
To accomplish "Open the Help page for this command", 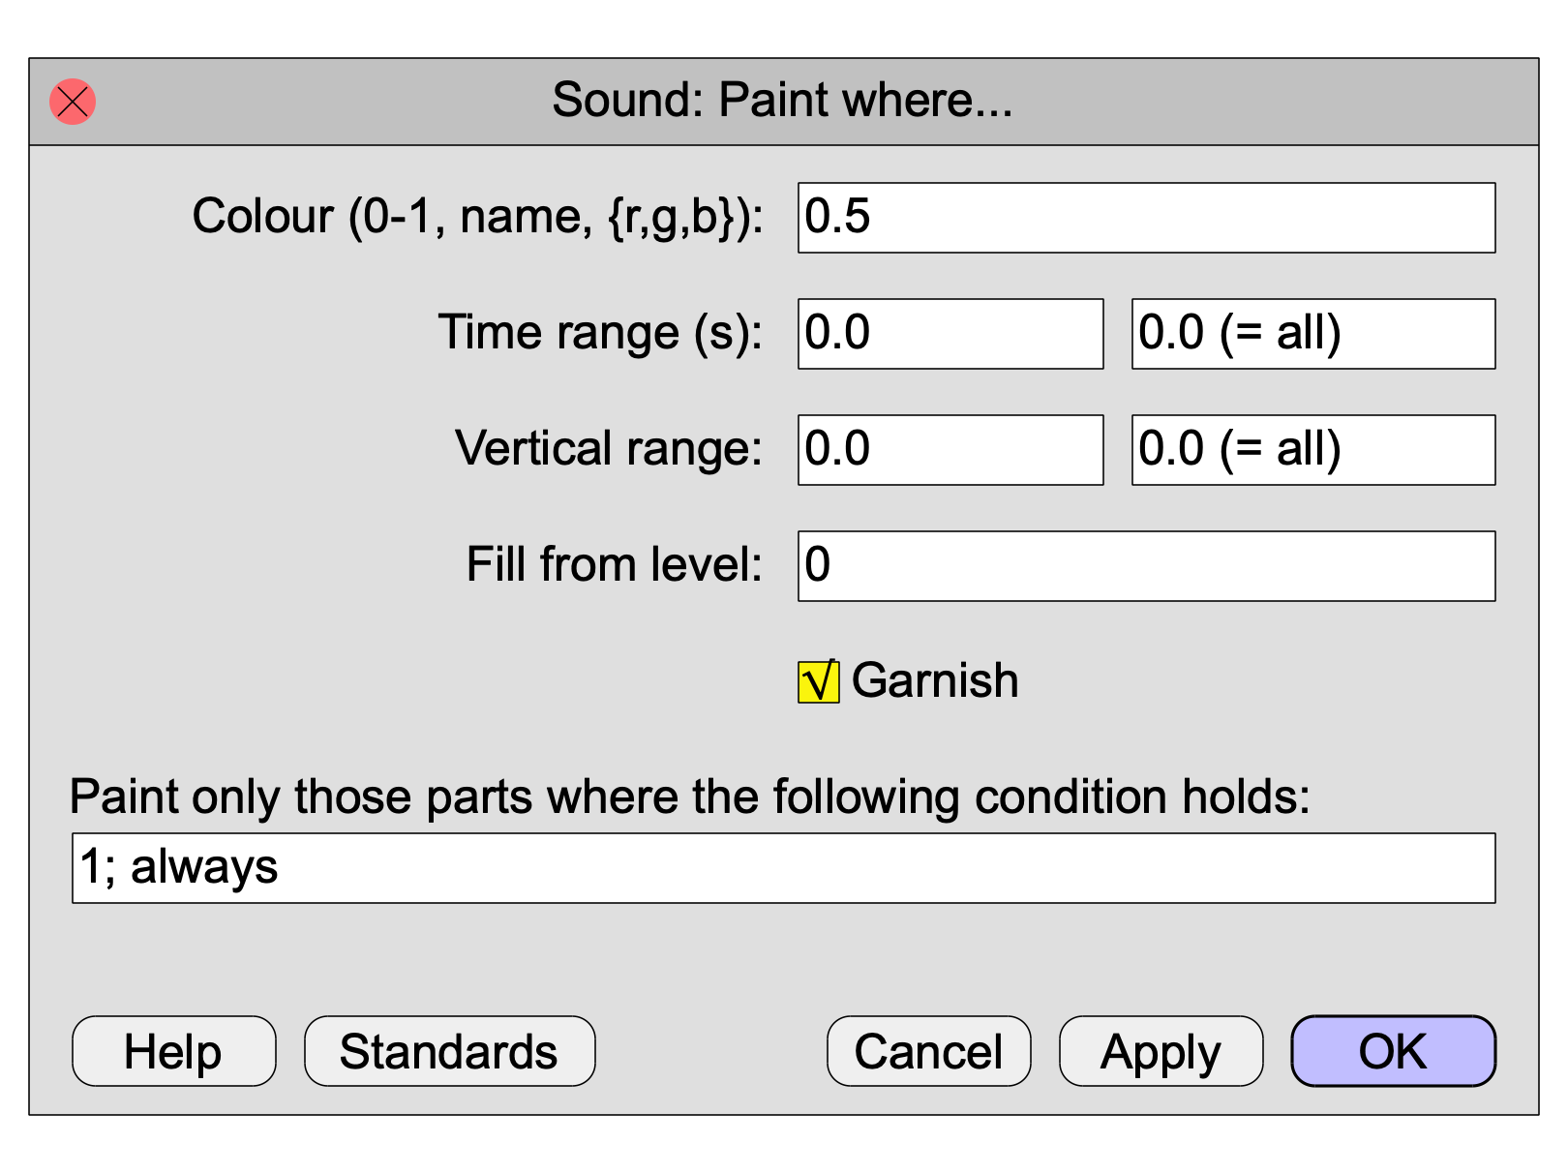I will pos(174,1051).
